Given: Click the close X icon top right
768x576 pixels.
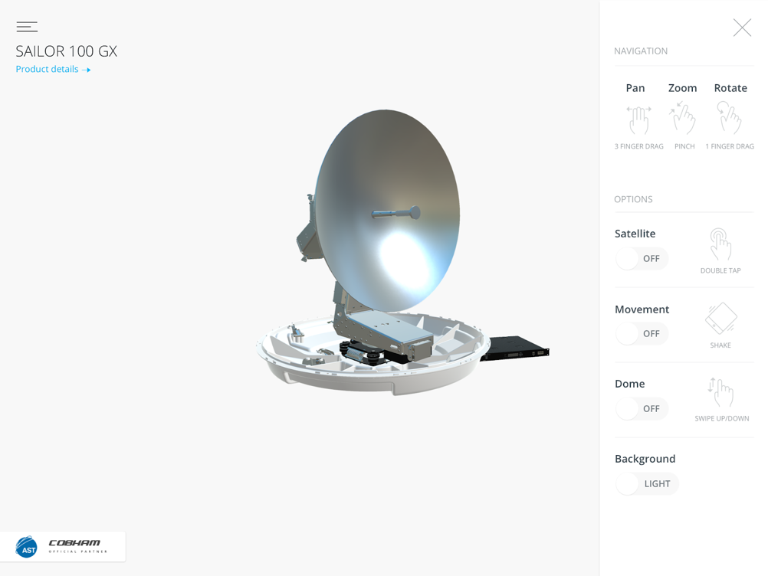Looking at the screenshot, I should pyautogui.click(x=742, y=27).
